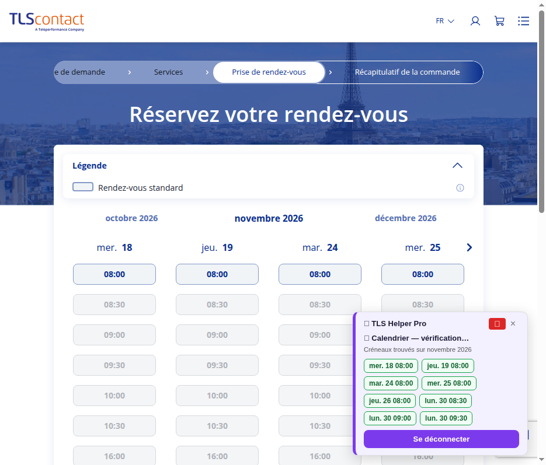The width and height of the screenshot is (546, 465).
Task: Select the 'jeu. 19 08:00' helper chip
Action: tap(448, 366)
